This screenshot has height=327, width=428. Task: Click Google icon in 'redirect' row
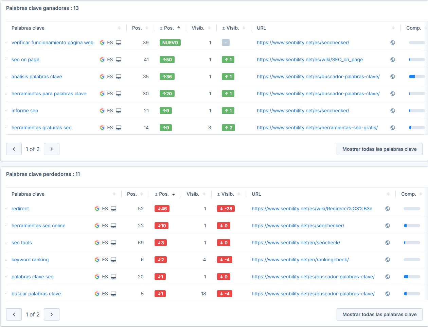pyautogui.click(x=97, y=209)
